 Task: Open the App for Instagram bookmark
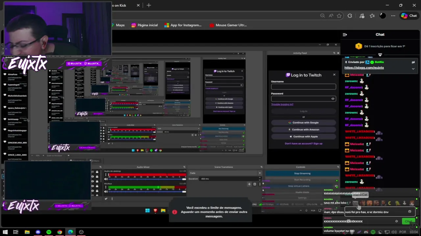pos(183,25)
